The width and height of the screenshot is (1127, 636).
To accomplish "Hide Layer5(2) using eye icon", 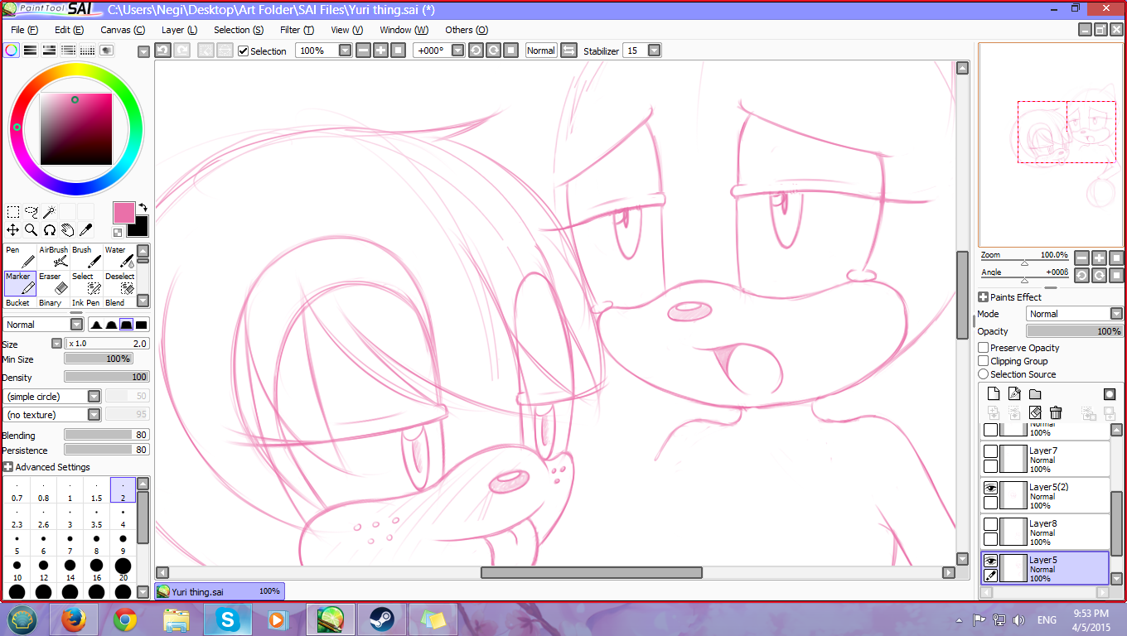I will [x=990, y=489].
